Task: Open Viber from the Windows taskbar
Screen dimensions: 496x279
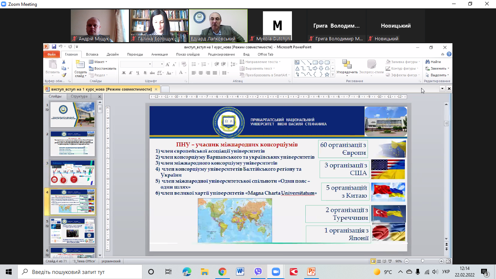Action: (x=258, y=272)
